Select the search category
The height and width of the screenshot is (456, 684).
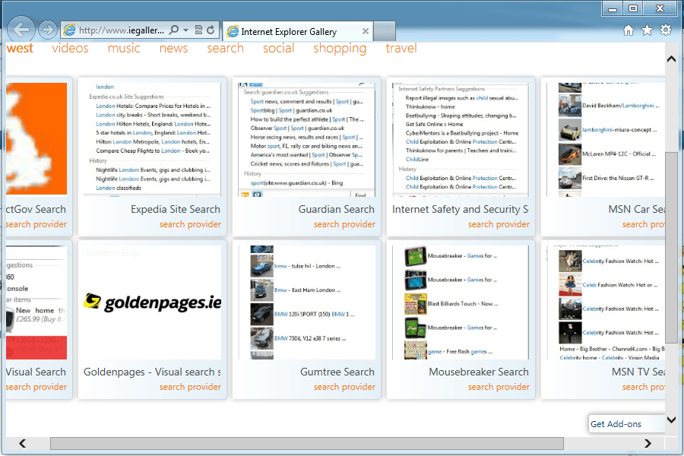tap(225, 48)
